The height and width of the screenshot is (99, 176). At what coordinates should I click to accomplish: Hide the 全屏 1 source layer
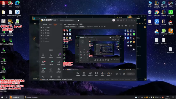[x=41, y=36]
